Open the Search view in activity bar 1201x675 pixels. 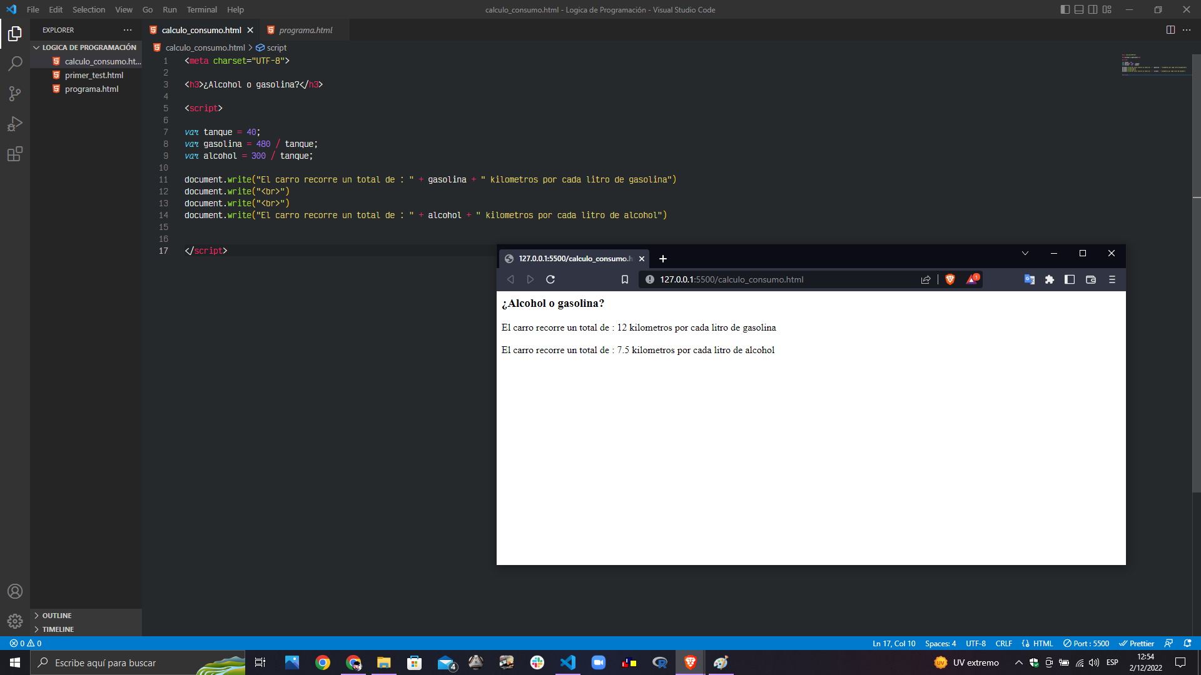pos(15,64)
